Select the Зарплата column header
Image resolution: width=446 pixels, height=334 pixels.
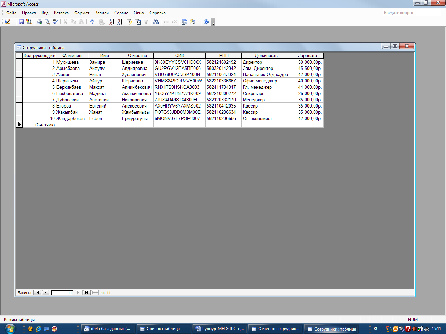(307, 55)
